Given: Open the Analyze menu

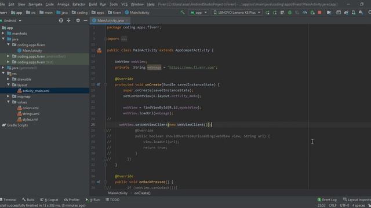Looking at the screenshot, I should tap(63, 4).
